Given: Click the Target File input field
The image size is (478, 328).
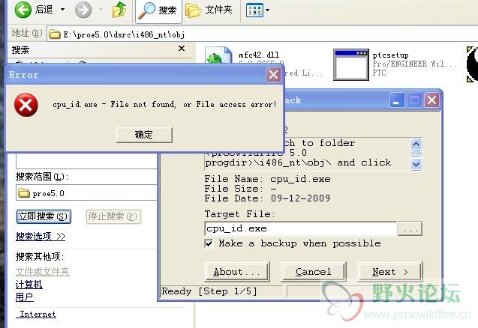Looking at the screenshot, I should tap(301, 228).
